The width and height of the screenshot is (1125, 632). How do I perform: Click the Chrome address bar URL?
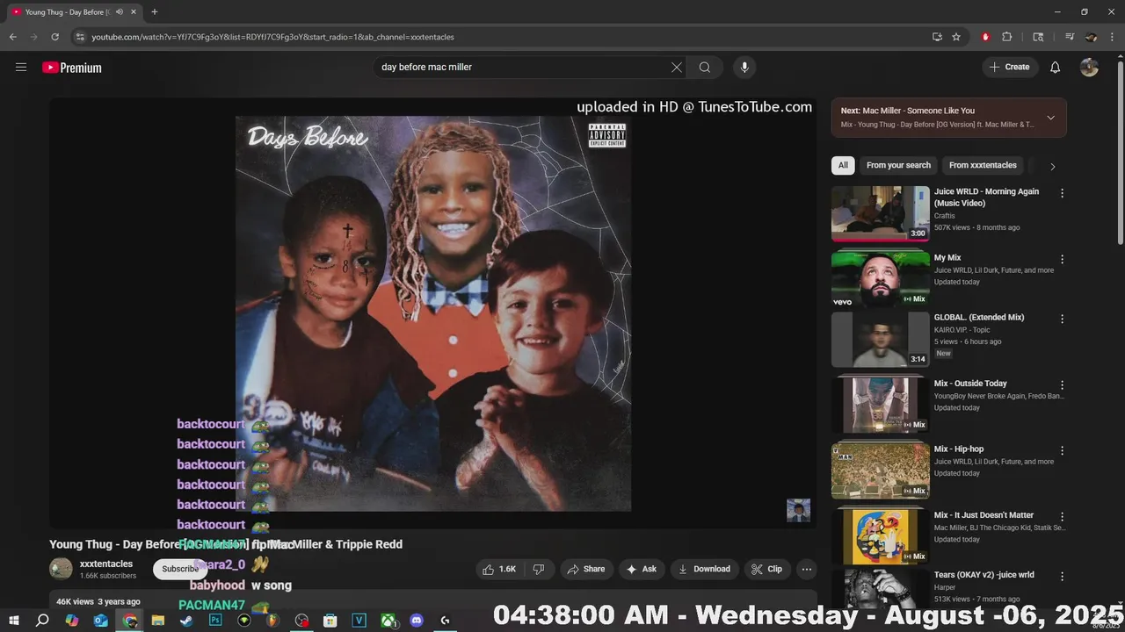click(x=272, y=37)
